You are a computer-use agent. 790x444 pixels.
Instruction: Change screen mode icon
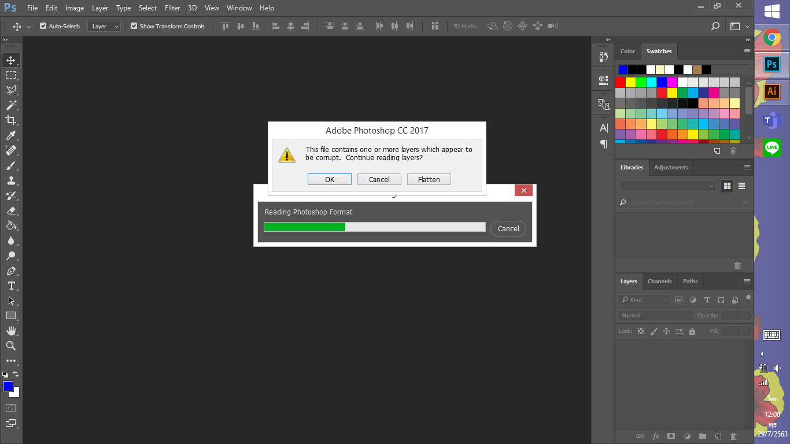click(x=11, y=423)
